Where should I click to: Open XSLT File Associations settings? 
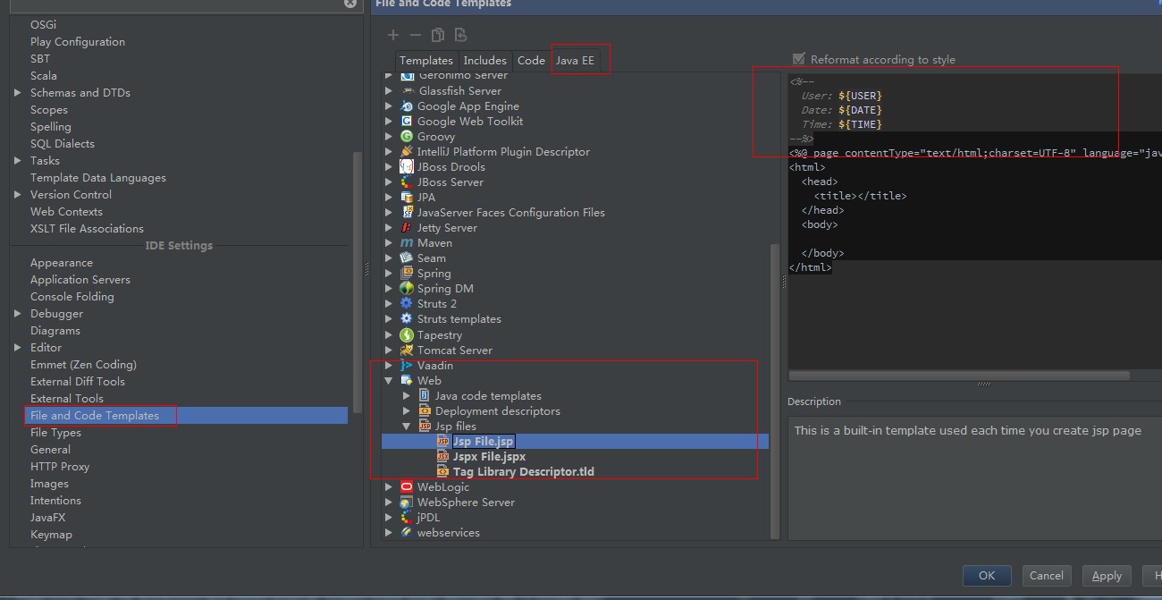pyautogui.click(x=87, y=228)
